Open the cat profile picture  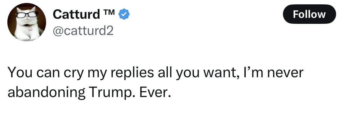[x=26, y=22]
